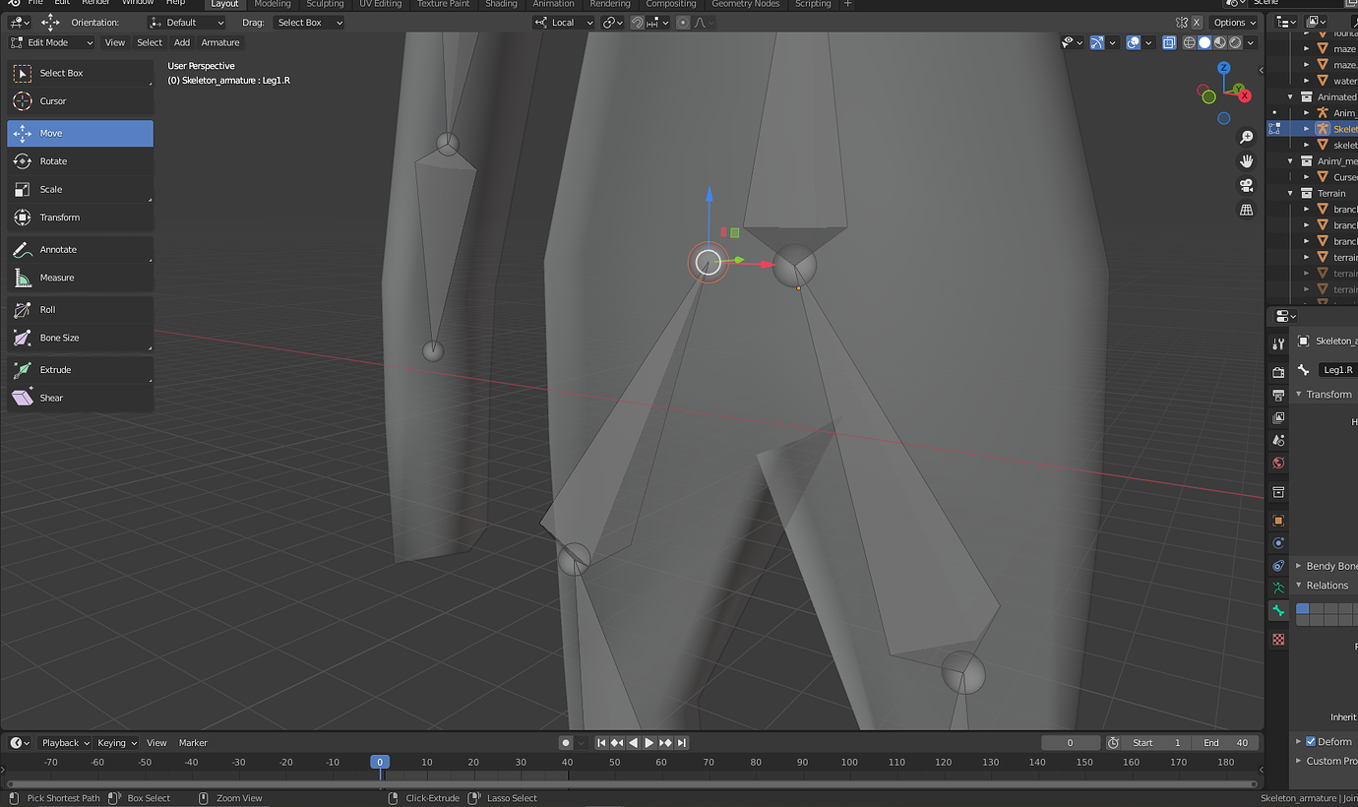Screen dimensions: 1358x807
Task: Open the Local transform orientation dropdown
Action: point(564,22)
